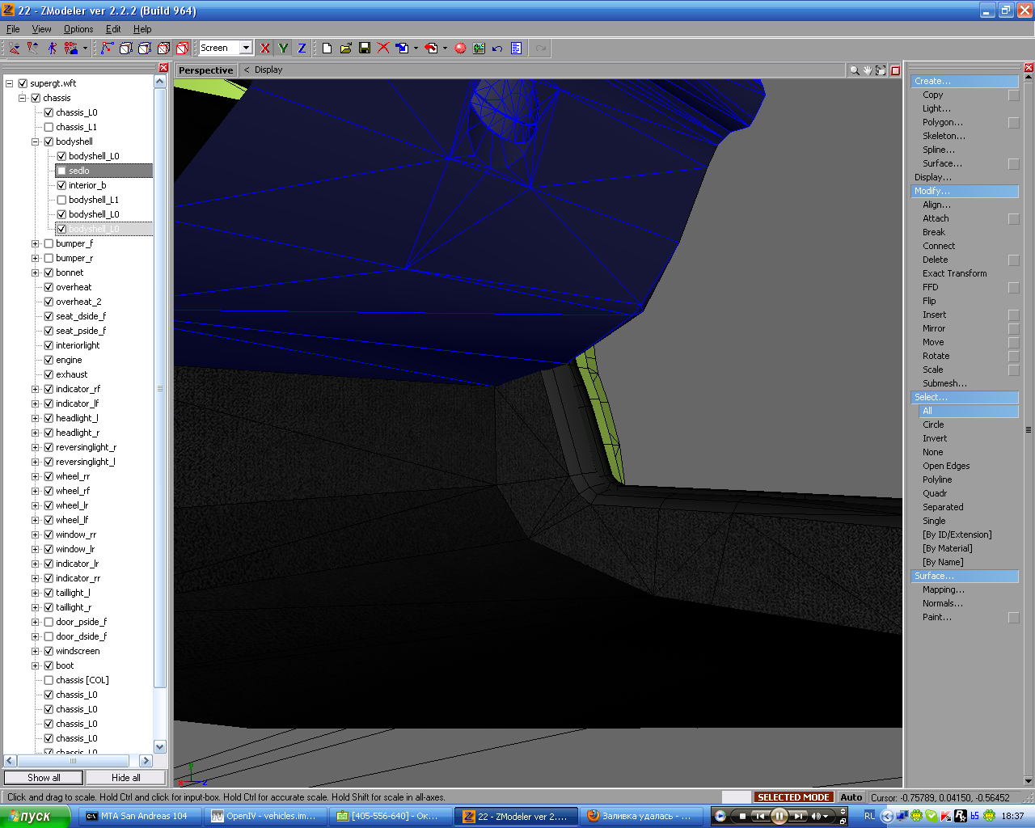Click the Save file icon in toolbar
The image size is (1035, 828).
click(365, 49)
